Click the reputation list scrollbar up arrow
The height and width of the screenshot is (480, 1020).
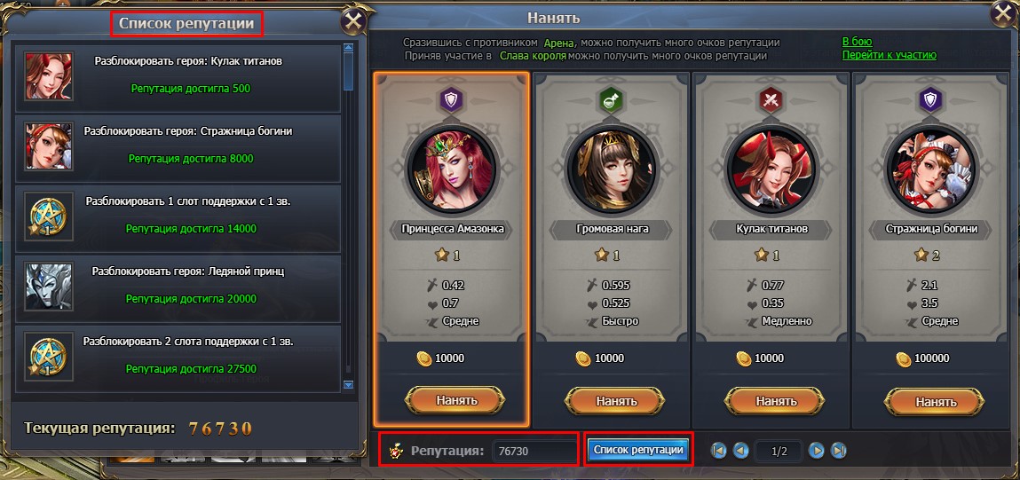click(x=348, y=48)
